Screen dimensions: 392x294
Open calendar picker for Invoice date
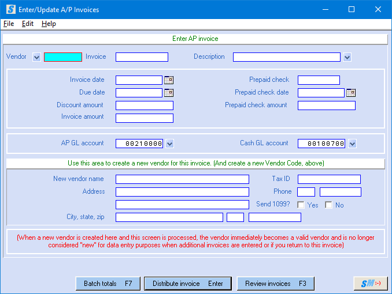tap(169, 80)
